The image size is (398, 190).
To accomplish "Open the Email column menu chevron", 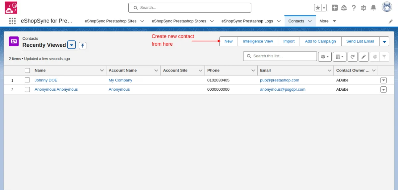I will [x=330, y=71].
